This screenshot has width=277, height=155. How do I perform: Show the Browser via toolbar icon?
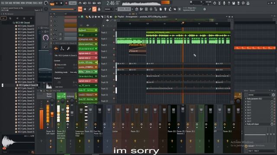[x=156, y=9]
